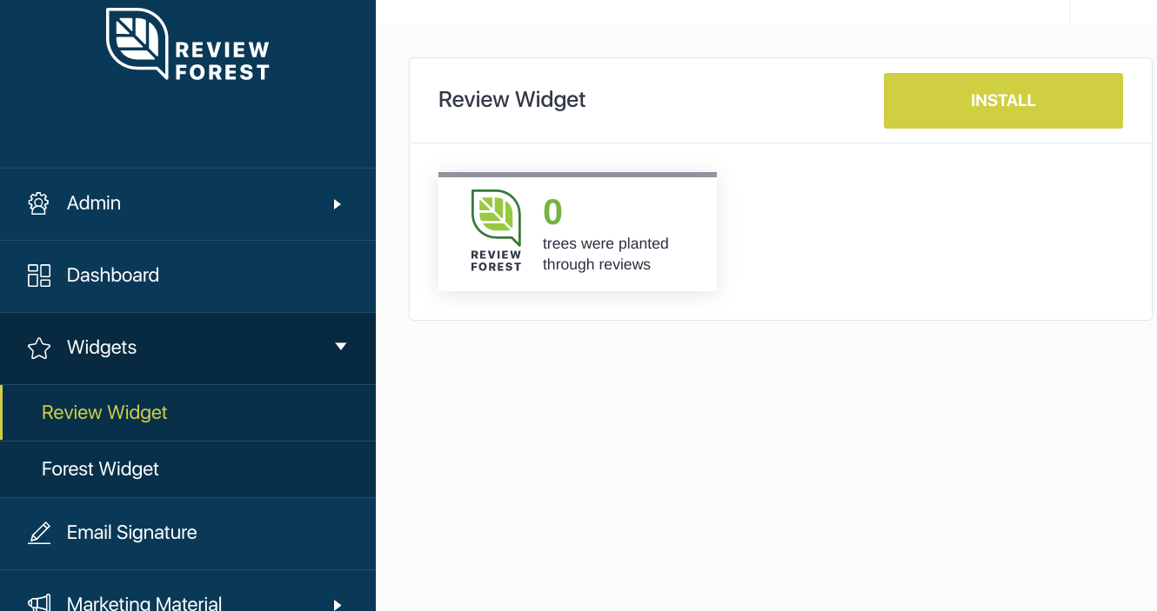Screen dimensions: 1157x611
Task: Select the Review Widget sidebar entry
Action: pos(104,412)
